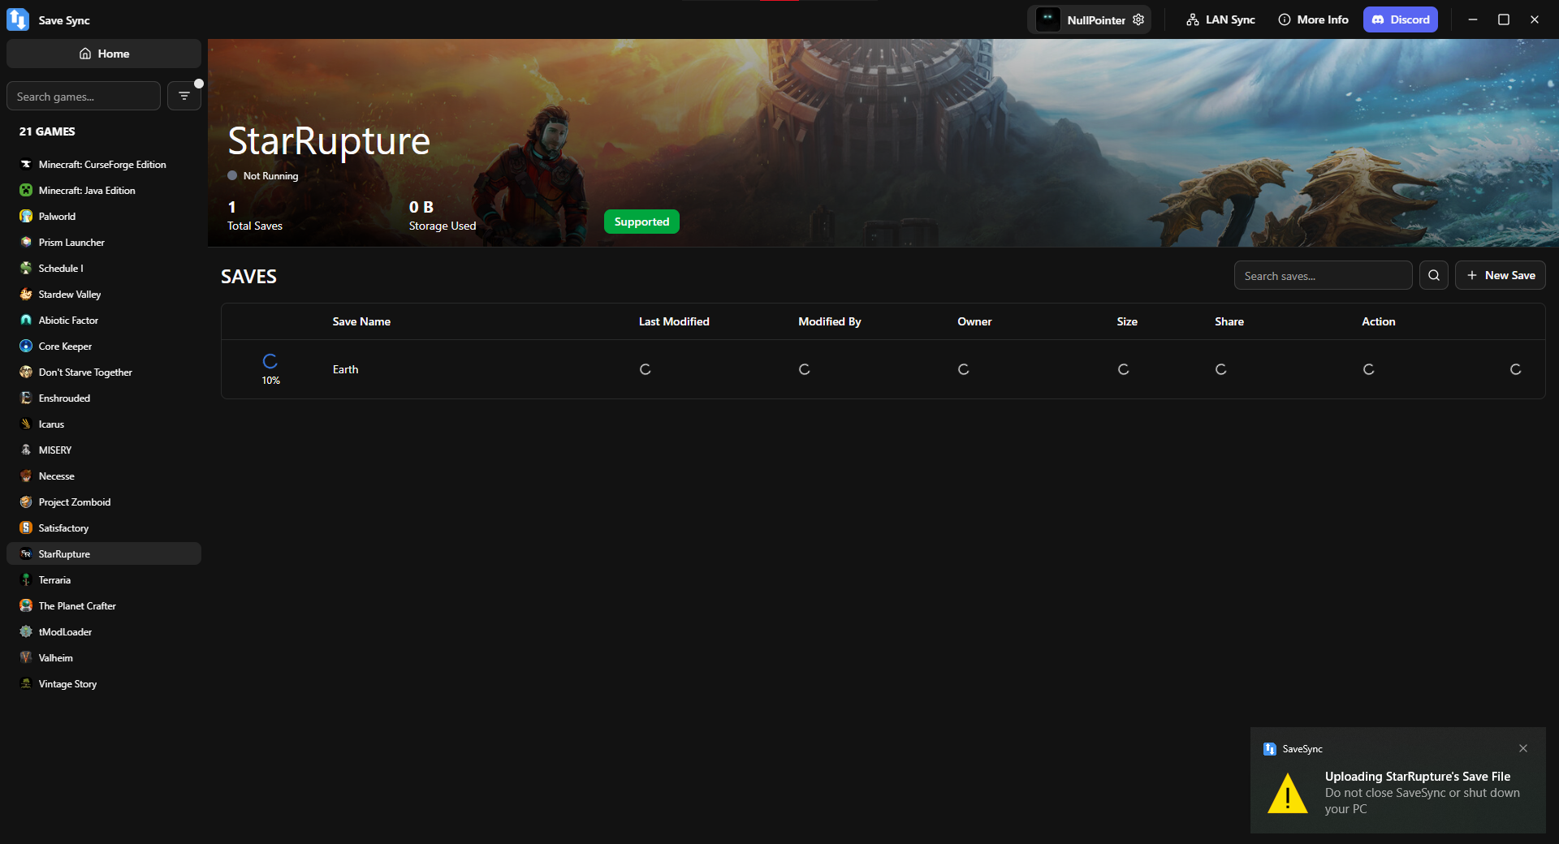The image size is (1559, 844).
Task: Click the Don't Starve Together icon
Action: (26, 372)
